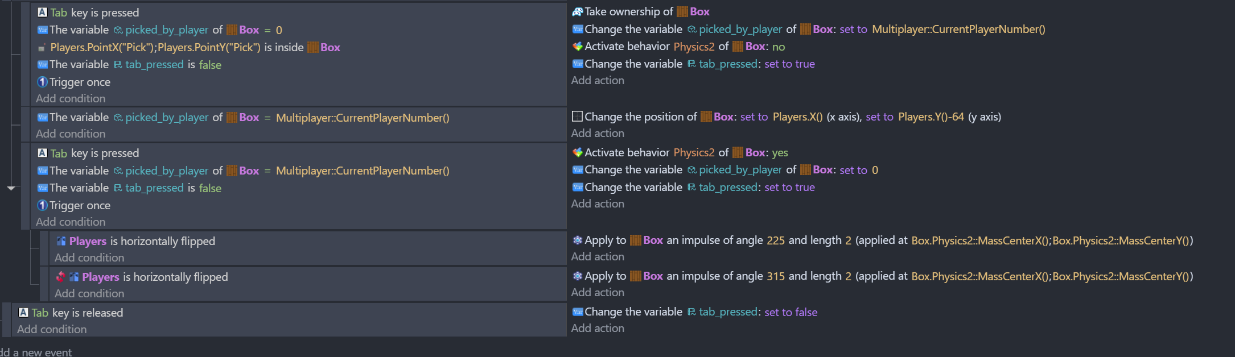Click Add action below Take ownership event actions

598,80
